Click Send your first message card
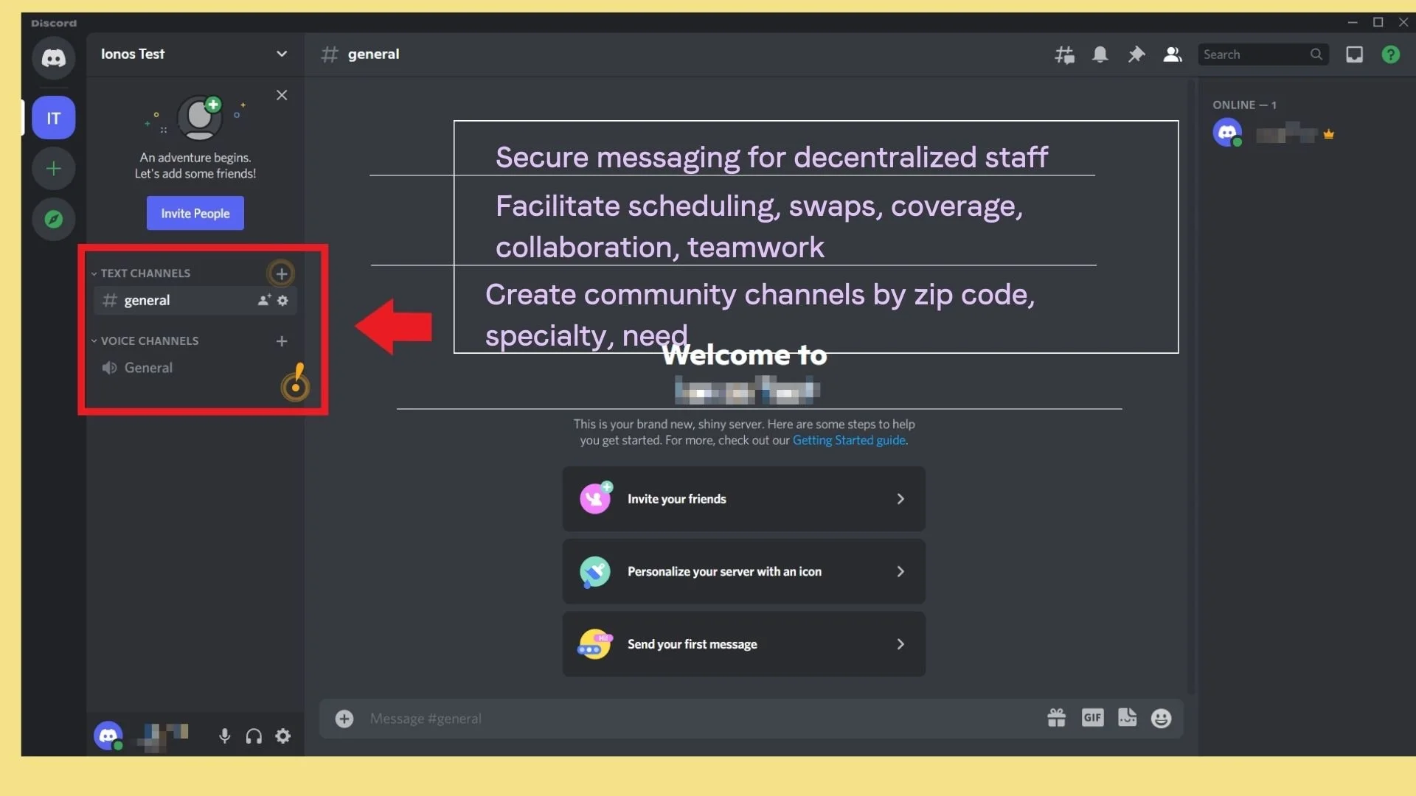 743,644
